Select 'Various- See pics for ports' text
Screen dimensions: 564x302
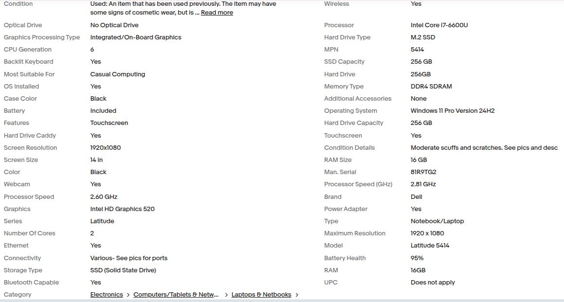(129, 258)
